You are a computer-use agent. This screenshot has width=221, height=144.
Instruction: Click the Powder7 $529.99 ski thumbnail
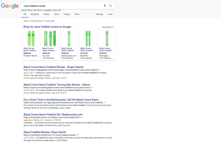point(31,38)
